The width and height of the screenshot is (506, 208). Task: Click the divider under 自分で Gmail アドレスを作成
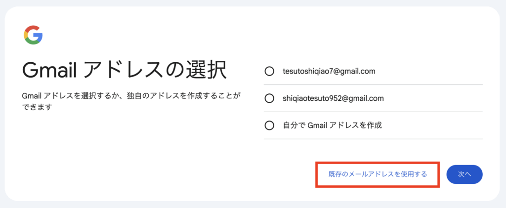(373, 139)
